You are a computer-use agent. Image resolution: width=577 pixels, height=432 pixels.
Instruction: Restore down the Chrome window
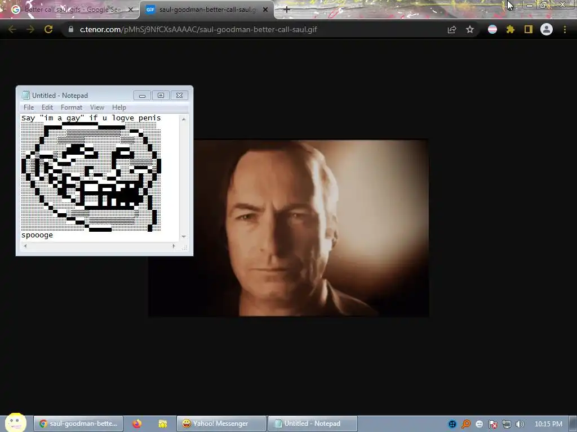[543, 5]
